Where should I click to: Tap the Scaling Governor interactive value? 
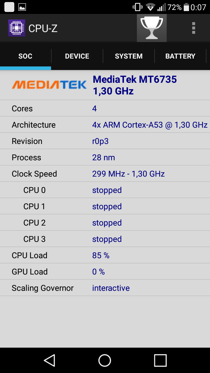pos(111,288)
